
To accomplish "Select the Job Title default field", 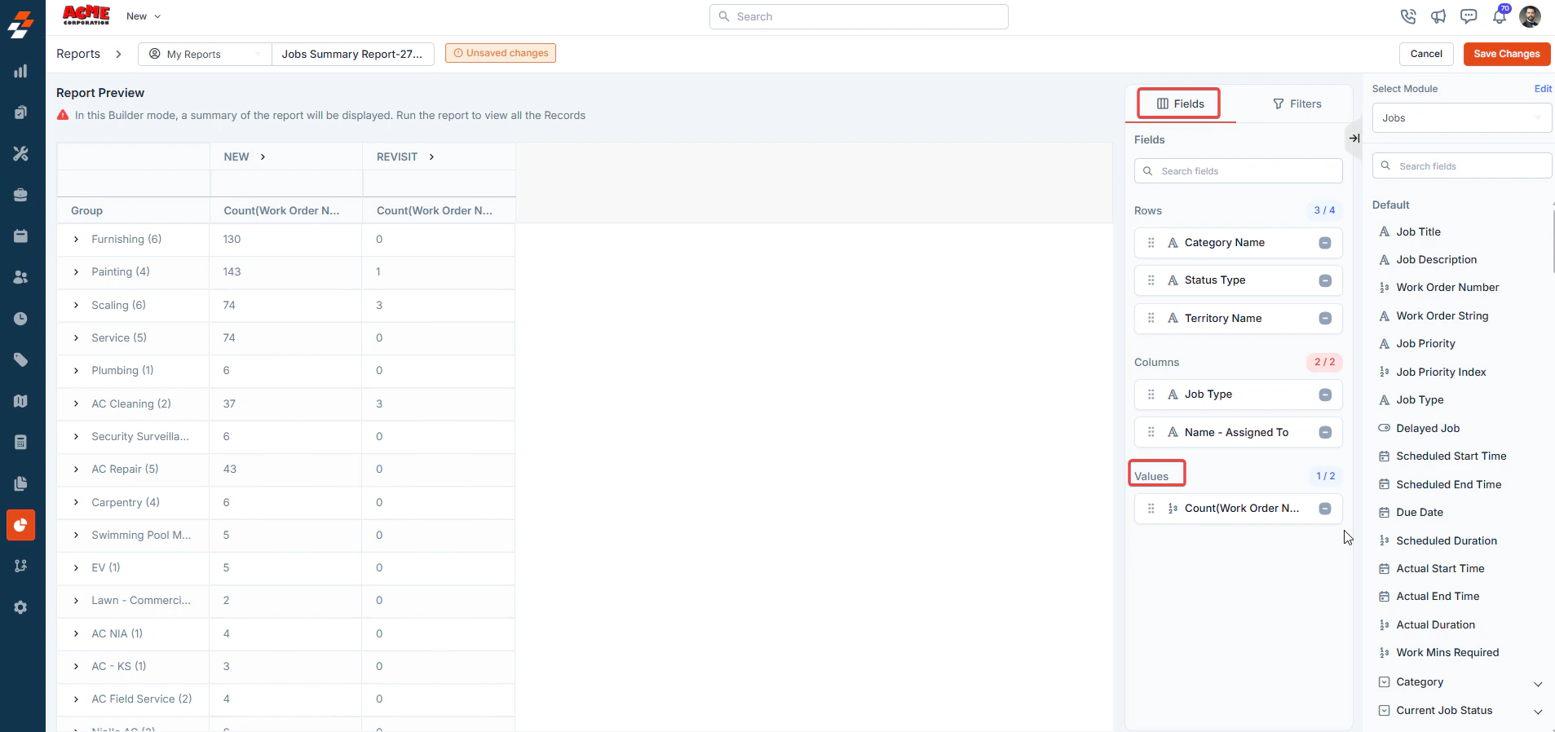I will [x=1417, y=232].
